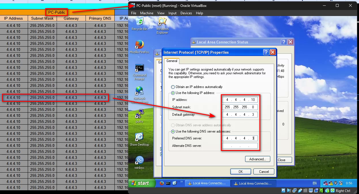Click the green processor chip icon in VirtualBox status bar
359x194 pixels.
tap(322, 191)
